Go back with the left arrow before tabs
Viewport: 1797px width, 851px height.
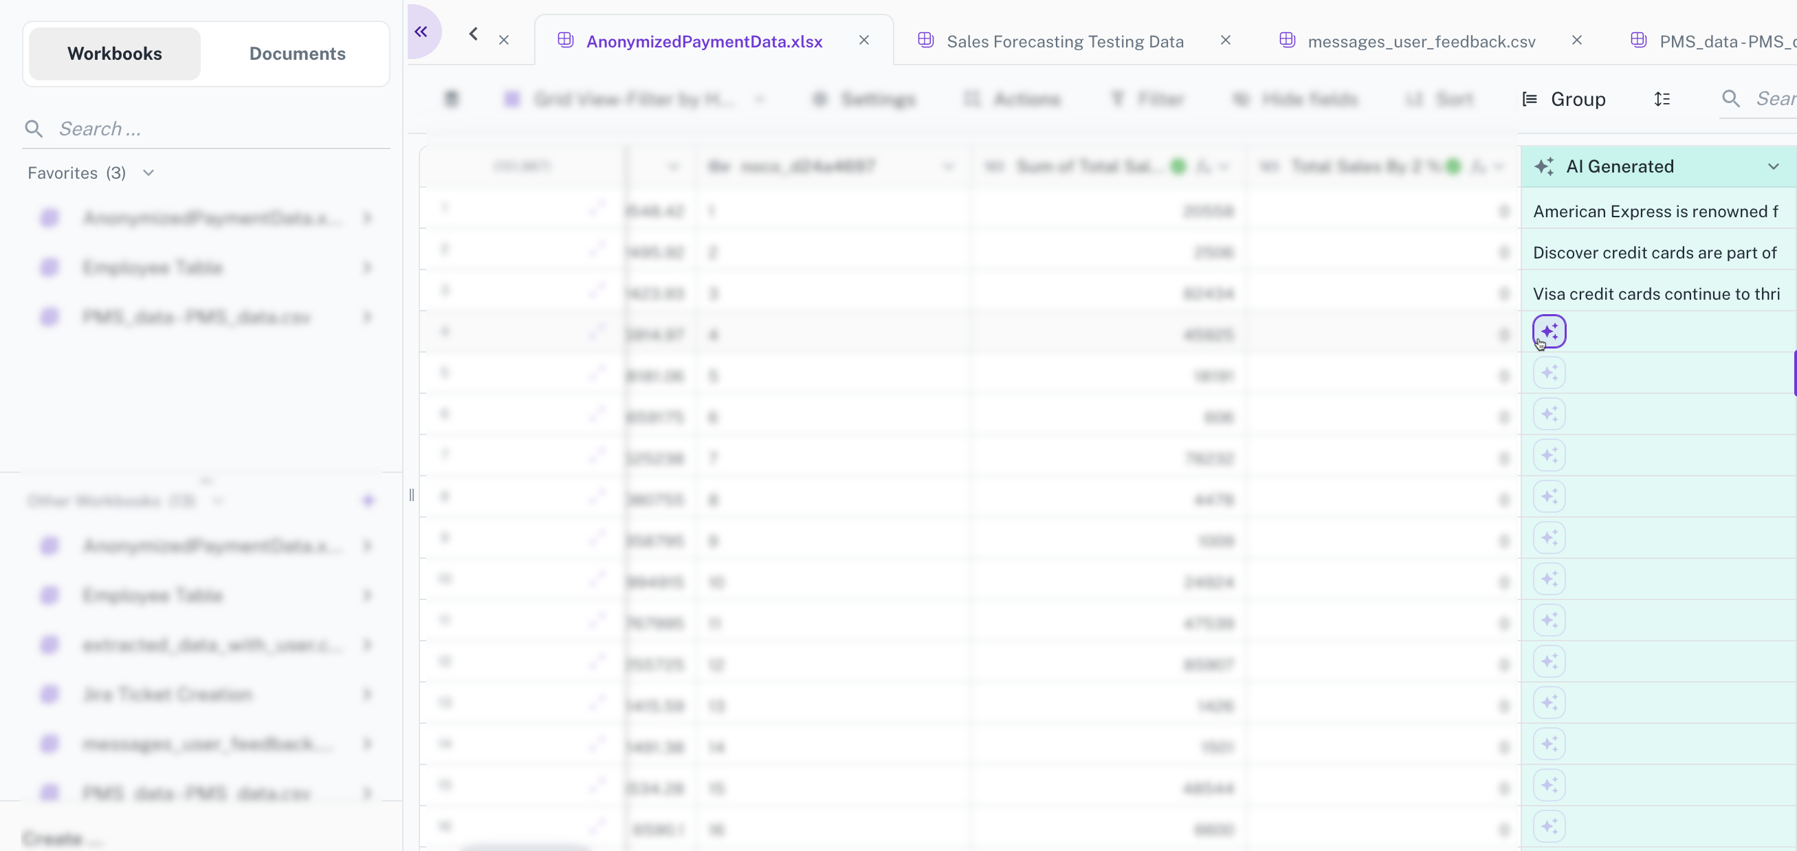tap(474, 33)
